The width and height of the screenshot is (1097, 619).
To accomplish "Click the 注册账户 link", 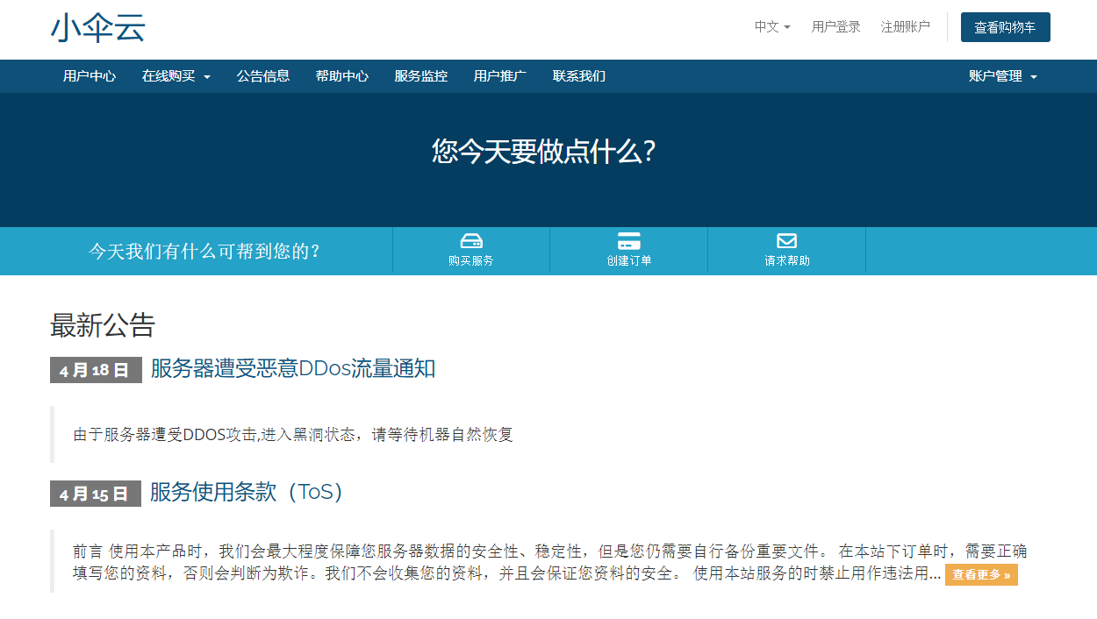I will (x=906, y=27).
